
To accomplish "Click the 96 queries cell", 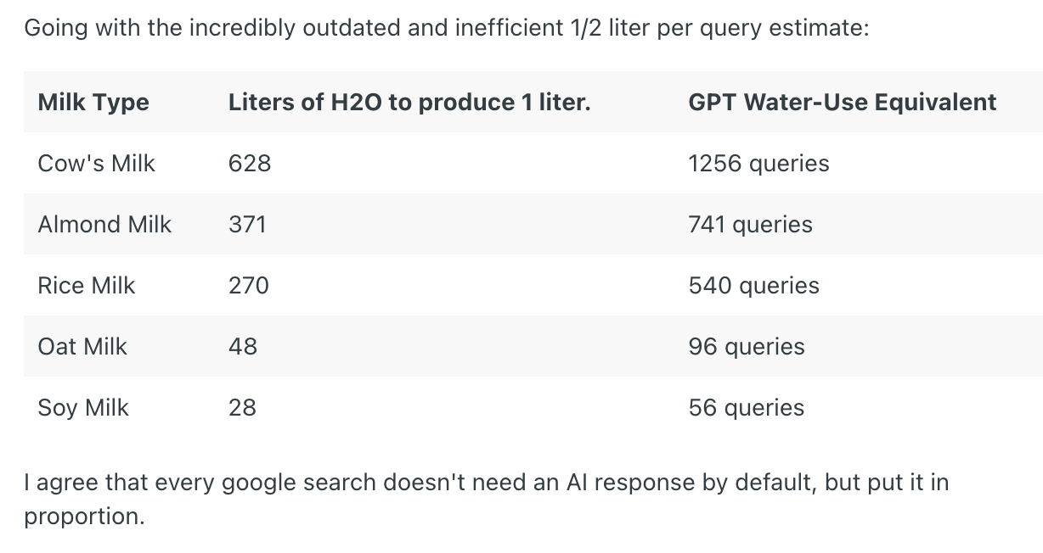I will tap(747, 346).
